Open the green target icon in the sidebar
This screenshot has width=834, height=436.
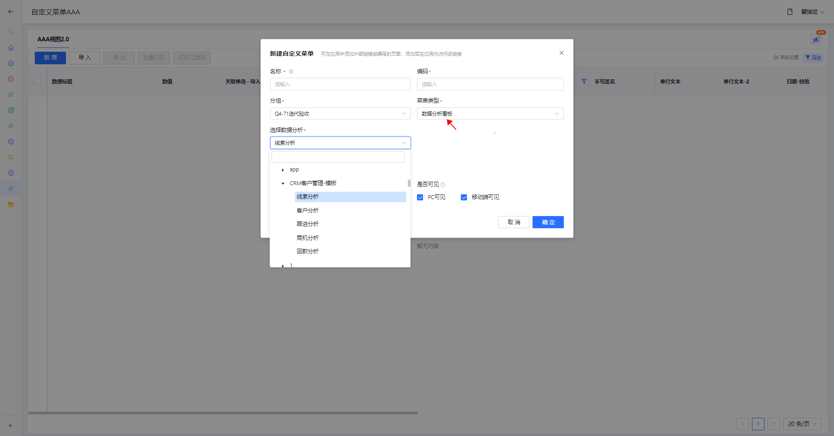[x=11, y=110]
